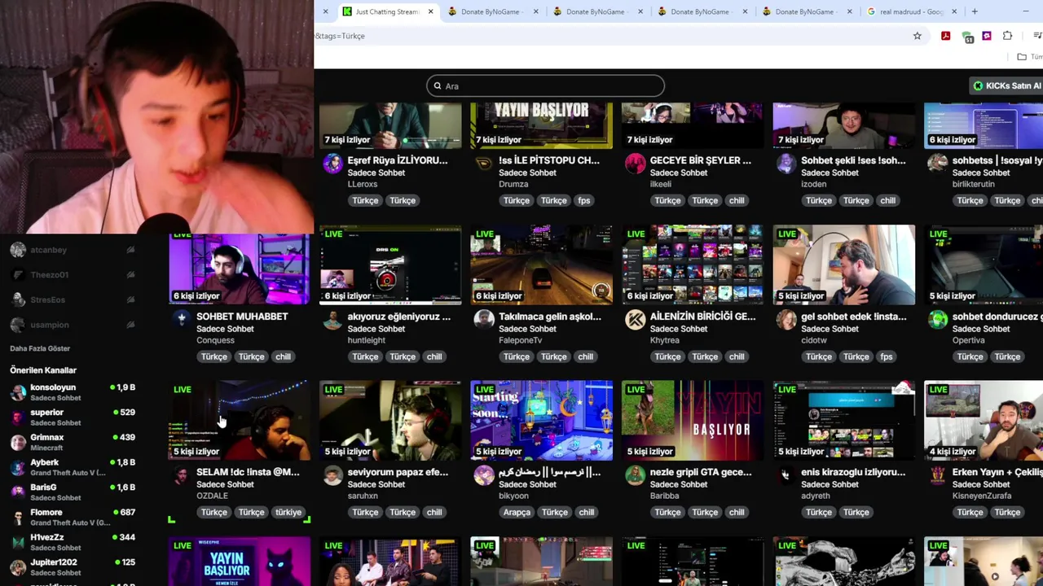Open FaleponeTv channel avatar
The width and height of the screenshot is (1043, 586).
pos(484,320)
